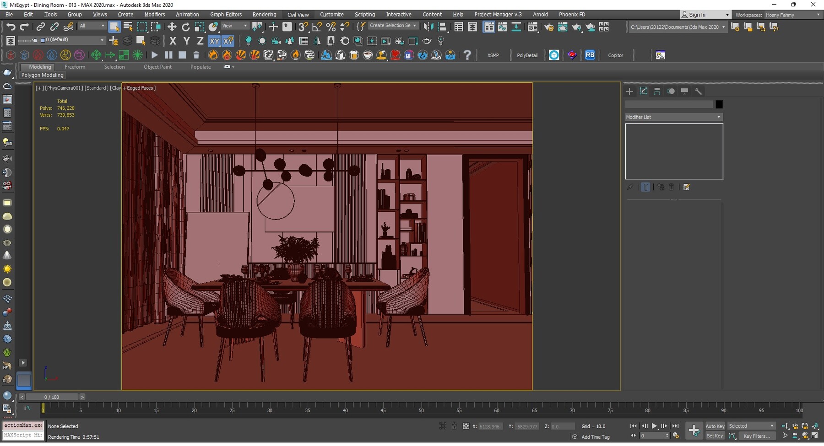This screenshot has height=446, width=824.
Task: Open the Modifier List dropdown
Action: [673, 117]
